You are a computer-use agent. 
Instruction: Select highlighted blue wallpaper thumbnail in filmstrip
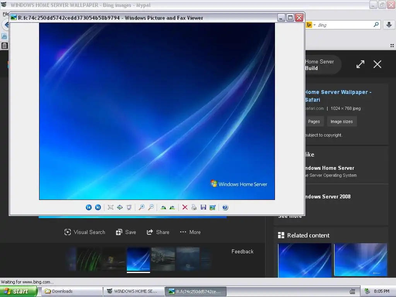(x=138, y=259)
